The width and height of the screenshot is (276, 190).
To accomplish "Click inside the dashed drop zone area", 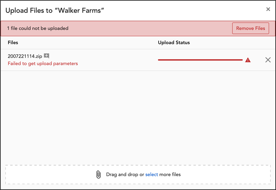I will [138, 175].
